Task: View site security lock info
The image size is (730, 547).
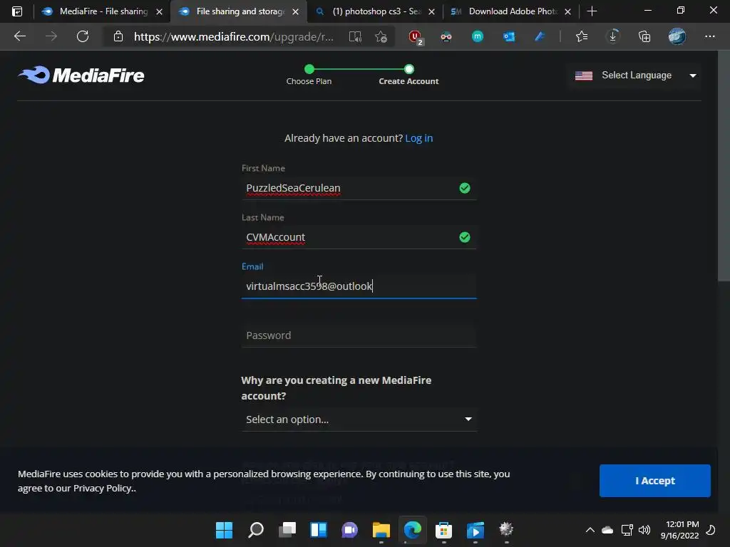Action: pos(118,36)
